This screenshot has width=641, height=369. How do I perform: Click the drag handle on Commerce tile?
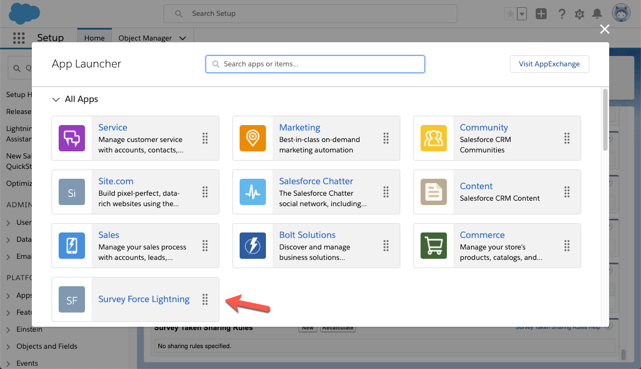(x=567, y=246)
